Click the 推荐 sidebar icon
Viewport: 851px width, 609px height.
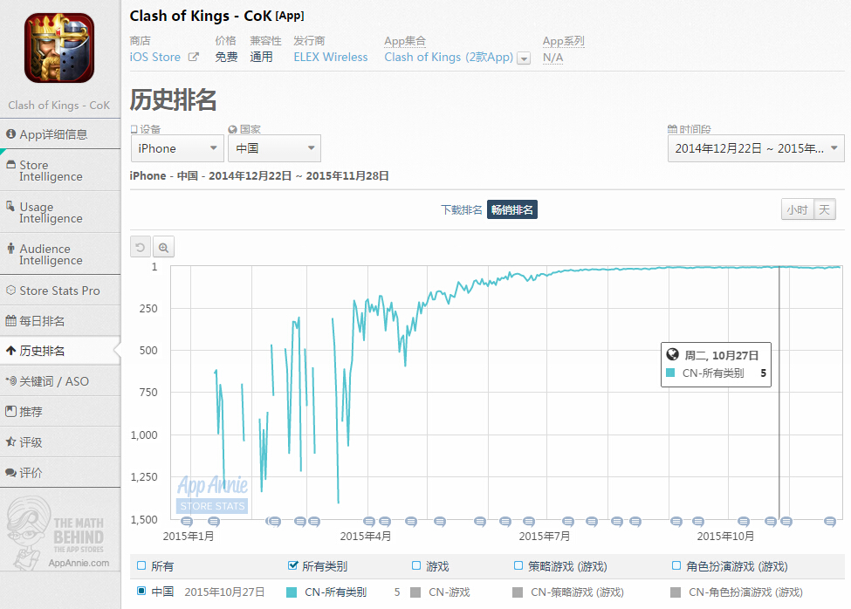(x=10, y=411)
